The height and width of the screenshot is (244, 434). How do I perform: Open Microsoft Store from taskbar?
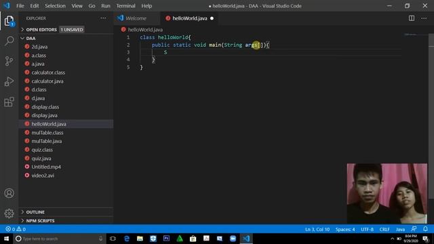pos(193,239)
